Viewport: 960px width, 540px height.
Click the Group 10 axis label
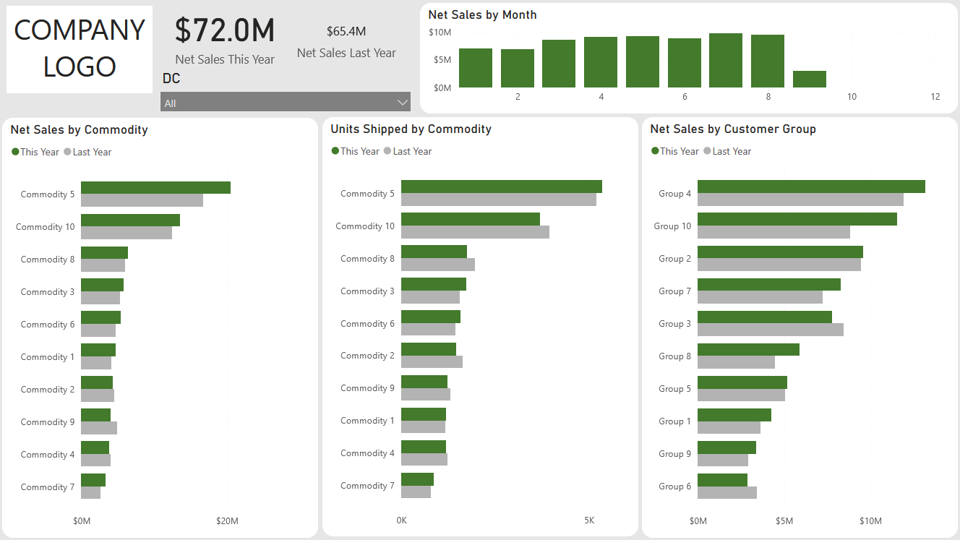point(672,226)
